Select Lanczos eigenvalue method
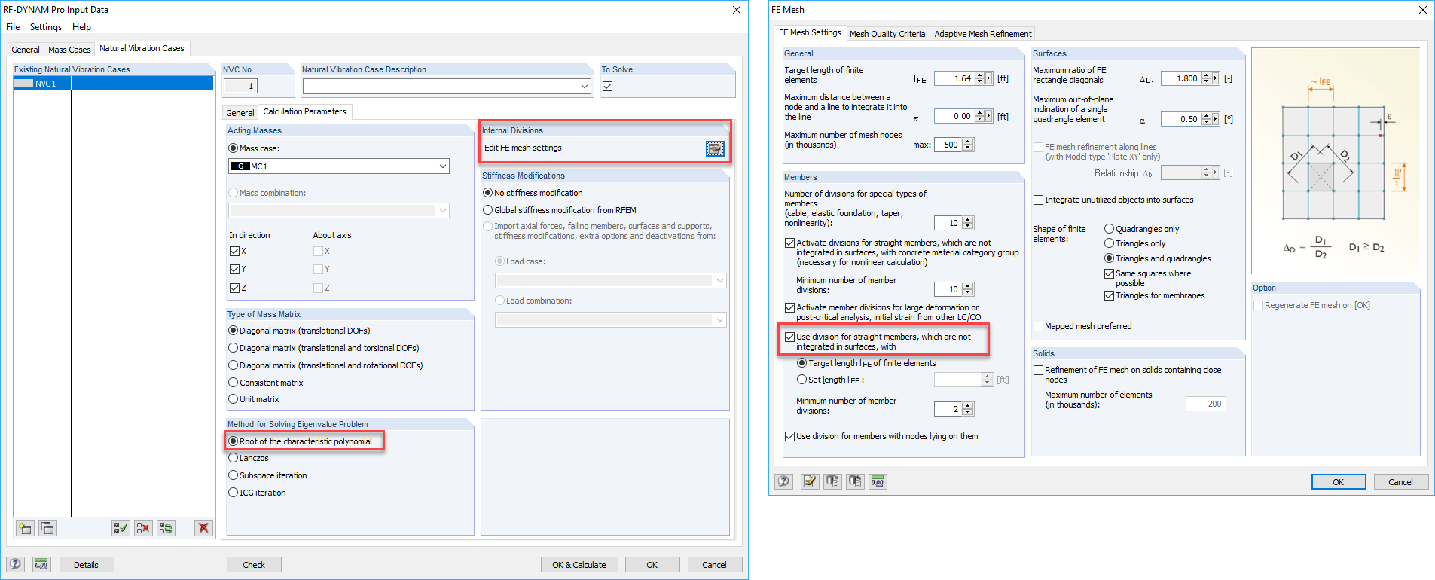 tap(248, 458)
